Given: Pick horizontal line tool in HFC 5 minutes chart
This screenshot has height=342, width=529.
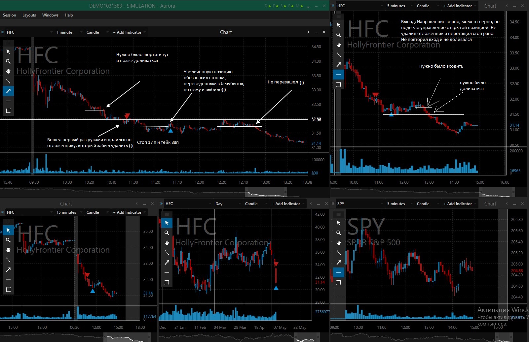Looking at the screenshot, I should [339, 75].
